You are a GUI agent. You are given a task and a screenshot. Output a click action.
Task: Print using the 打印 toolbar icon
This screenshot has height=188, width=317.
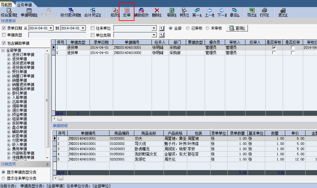(x=264, y=13)
